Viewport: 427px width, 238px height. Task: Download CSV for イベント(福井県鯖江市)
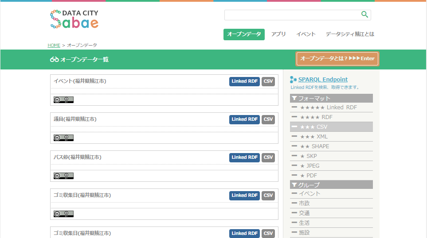(268, 81)
